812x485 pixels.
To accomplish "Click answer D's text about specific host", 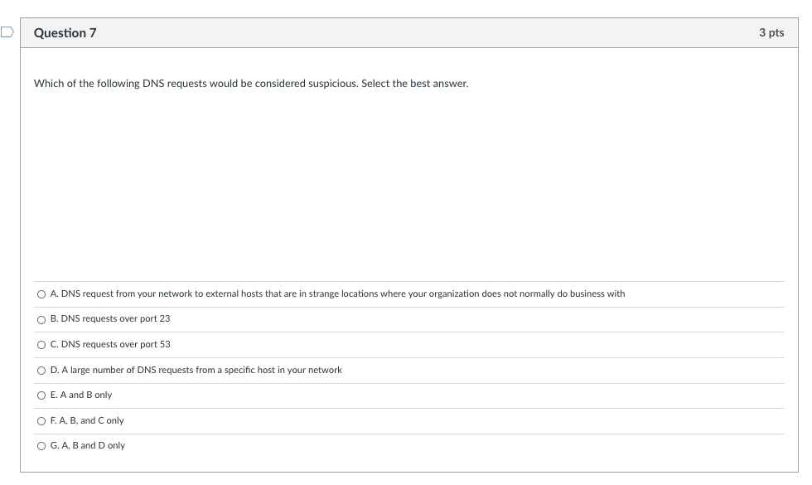I will coord(196,370).
